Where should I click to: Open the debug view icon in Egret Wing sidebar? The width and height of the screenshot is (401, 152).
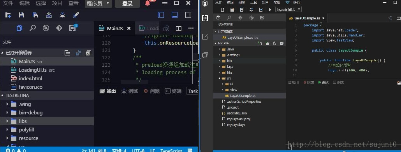click(46, 28)
